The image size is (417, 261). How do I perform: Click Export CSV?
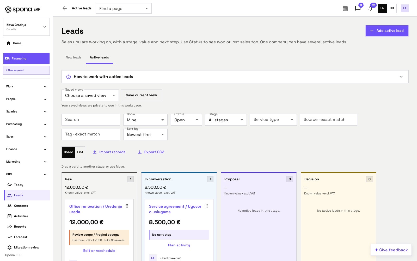tap(151, 152)
